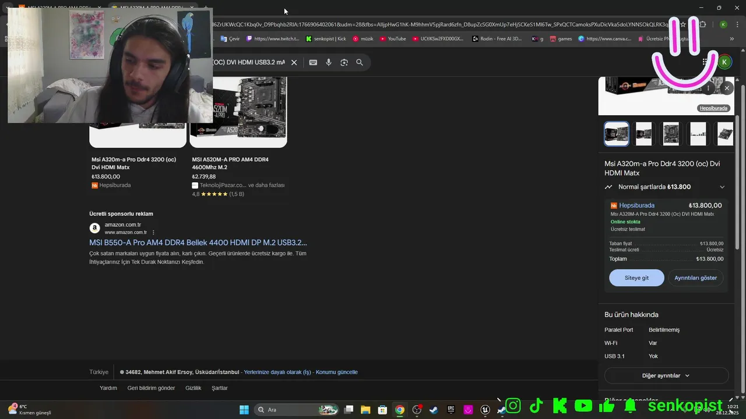746x419 pixels.
Task: Open three-dot menu beside amazon.com.tr ad
Action: (x=153, y=232)
